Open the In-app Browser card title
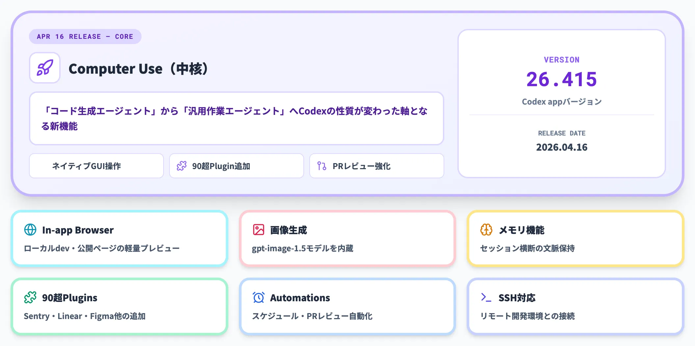Screen dimensions: 695x346 coord(78,230)
